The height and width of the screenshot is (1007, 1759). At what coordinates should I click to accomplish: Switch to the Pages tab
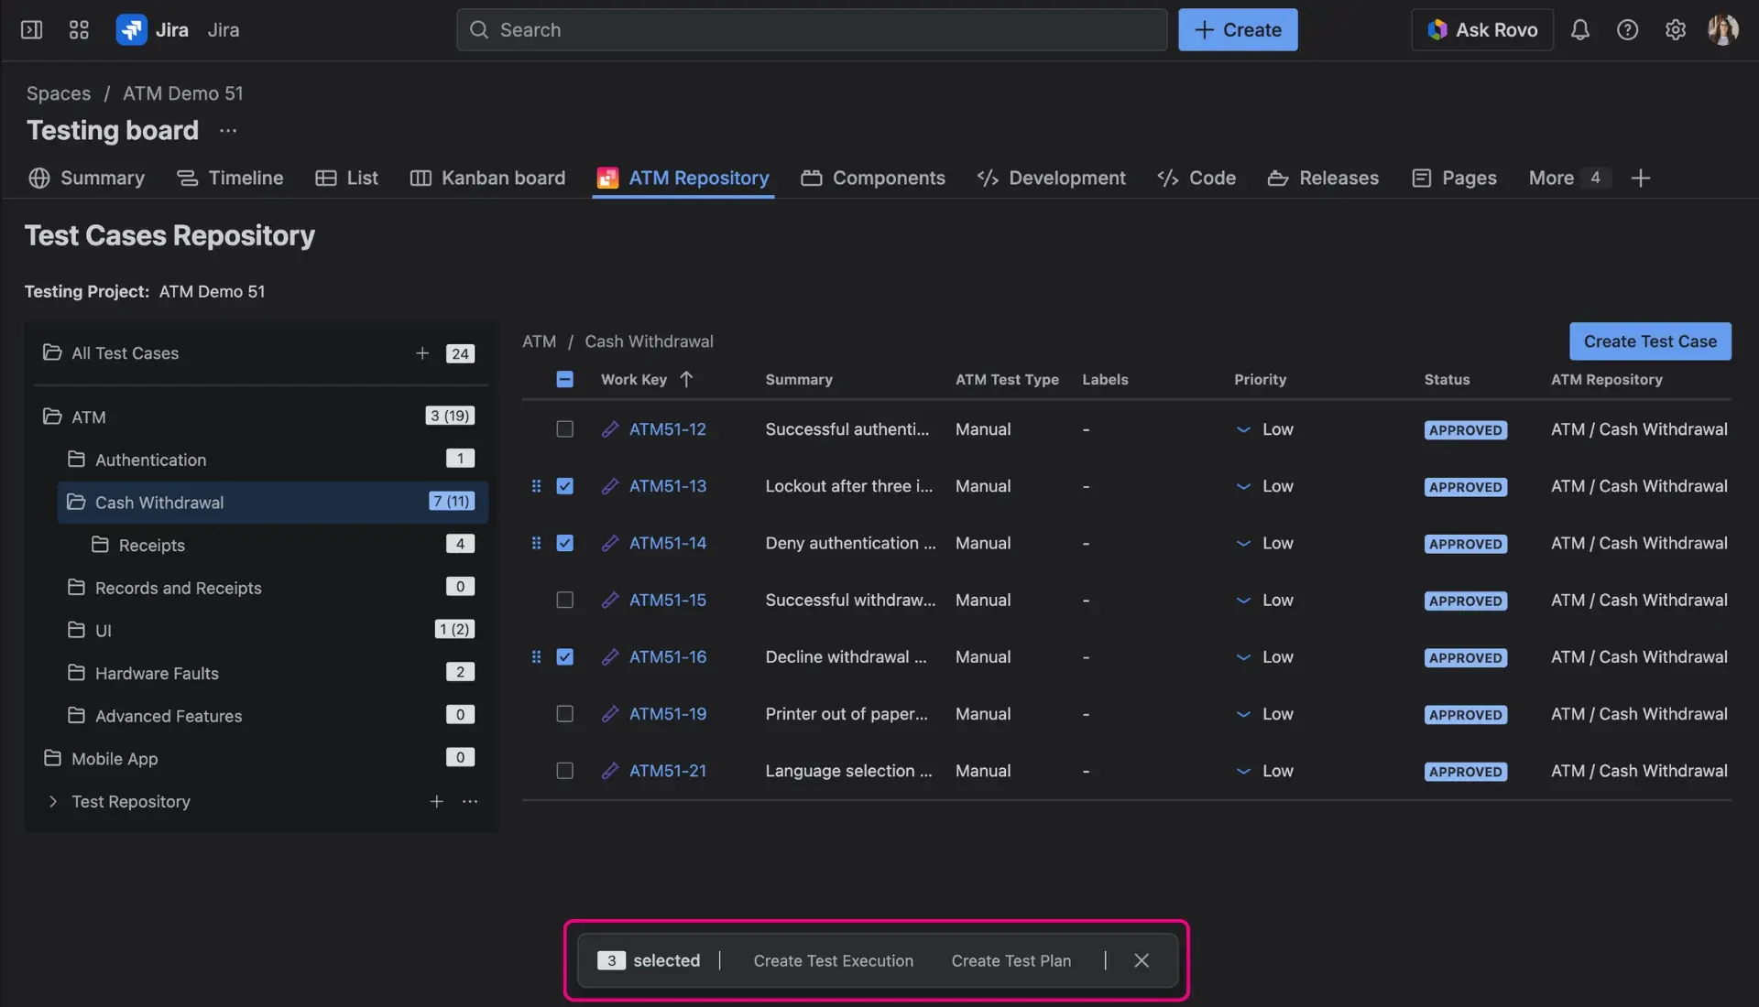[1454, 178]
